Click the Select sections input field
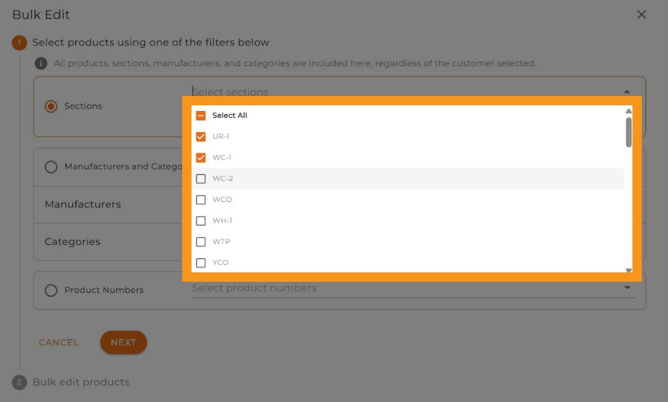The image size is (668, 402). click(374, 92)
